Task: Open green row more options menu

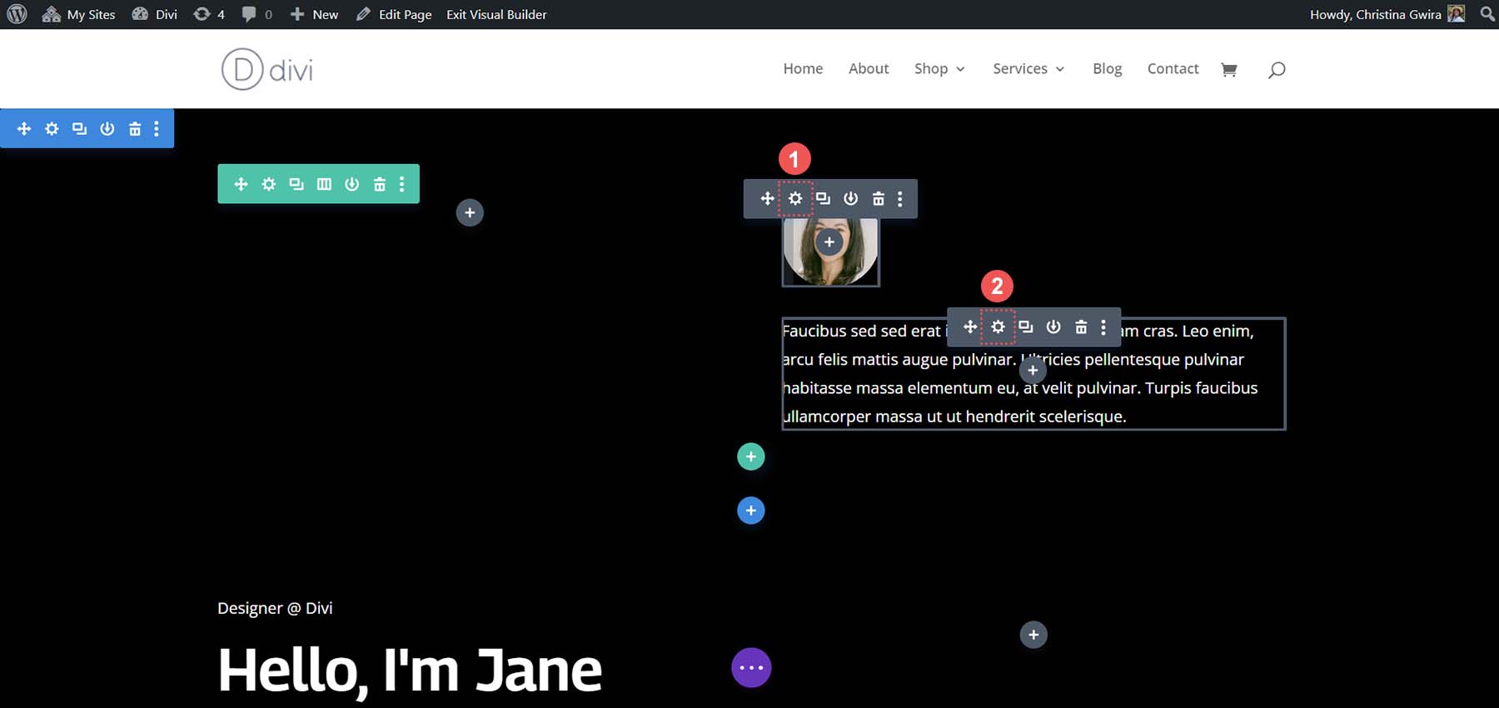Action: [402, 184]
